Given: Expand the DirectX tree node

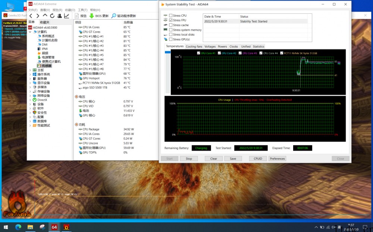Looking at the screenshot, I should pos(30,100).
